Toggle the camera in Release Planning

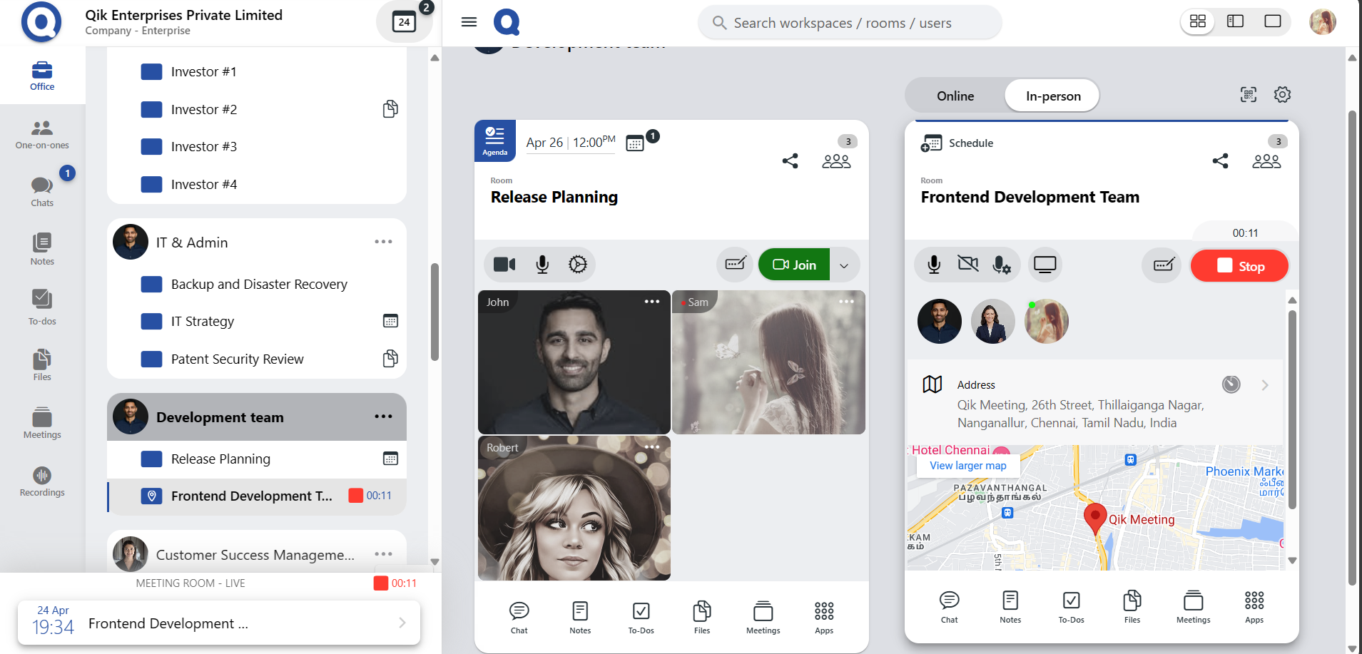coord(504,265)
